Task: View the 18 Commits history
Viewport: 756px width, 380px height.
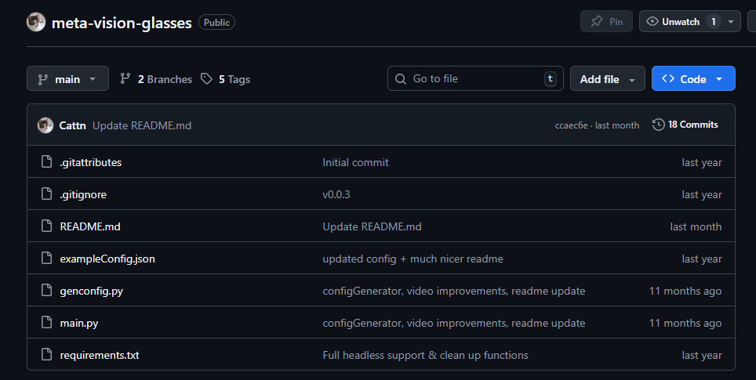Action: tap(685, 125)
